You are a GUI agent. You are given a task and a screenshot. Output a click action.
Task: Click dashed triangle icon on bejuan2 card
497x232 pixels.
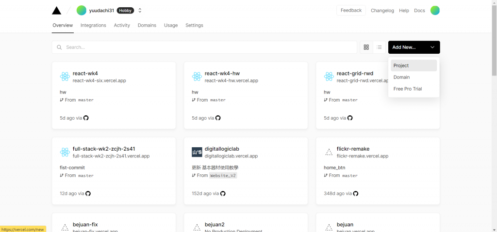197,228
